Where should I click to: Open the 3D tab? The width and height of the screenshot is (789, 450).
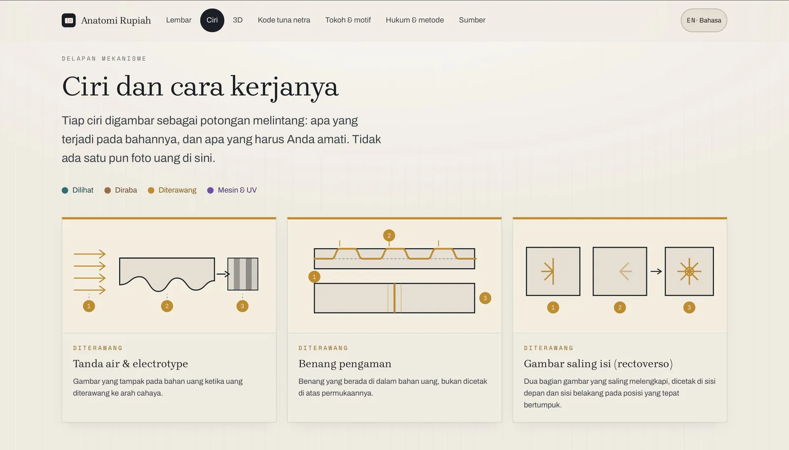(x=238, y=20)
